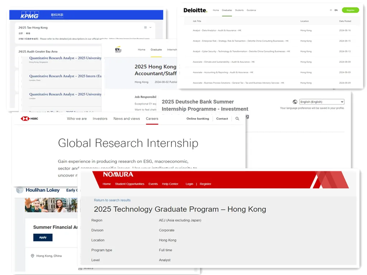Go to Home in EY navigation
The width and height of the screenshot is (367, 275).
coord(141,49)
